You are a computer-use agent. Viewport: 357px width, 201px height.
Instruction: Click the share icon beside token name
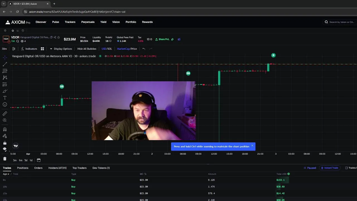coord(55,37)
